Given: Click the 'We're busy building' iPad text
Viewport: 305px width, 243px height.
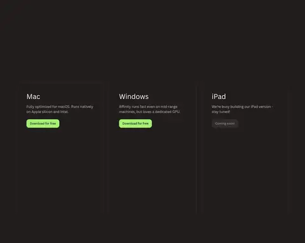Looking at the screenshot, I should click(x=242, y=109).
